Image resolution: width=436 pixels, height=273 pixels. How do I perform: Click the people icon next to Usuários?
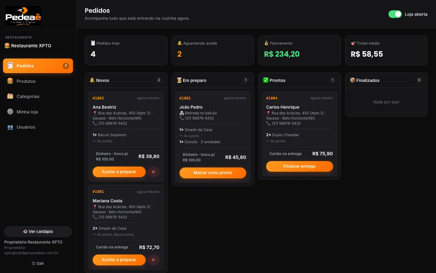click(x=10, y=127)
